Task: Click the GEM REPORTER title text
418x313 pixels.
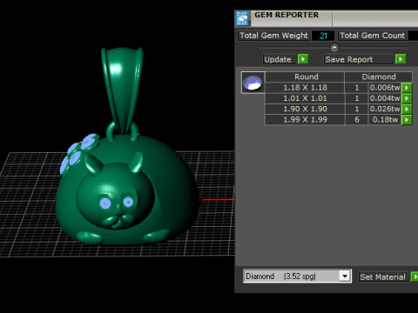Action: pos(287,15)
